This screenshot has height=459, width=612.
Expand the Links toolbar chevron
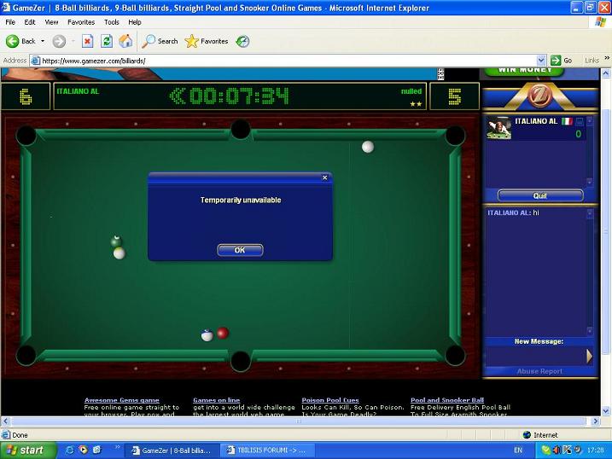coord(607,58)
